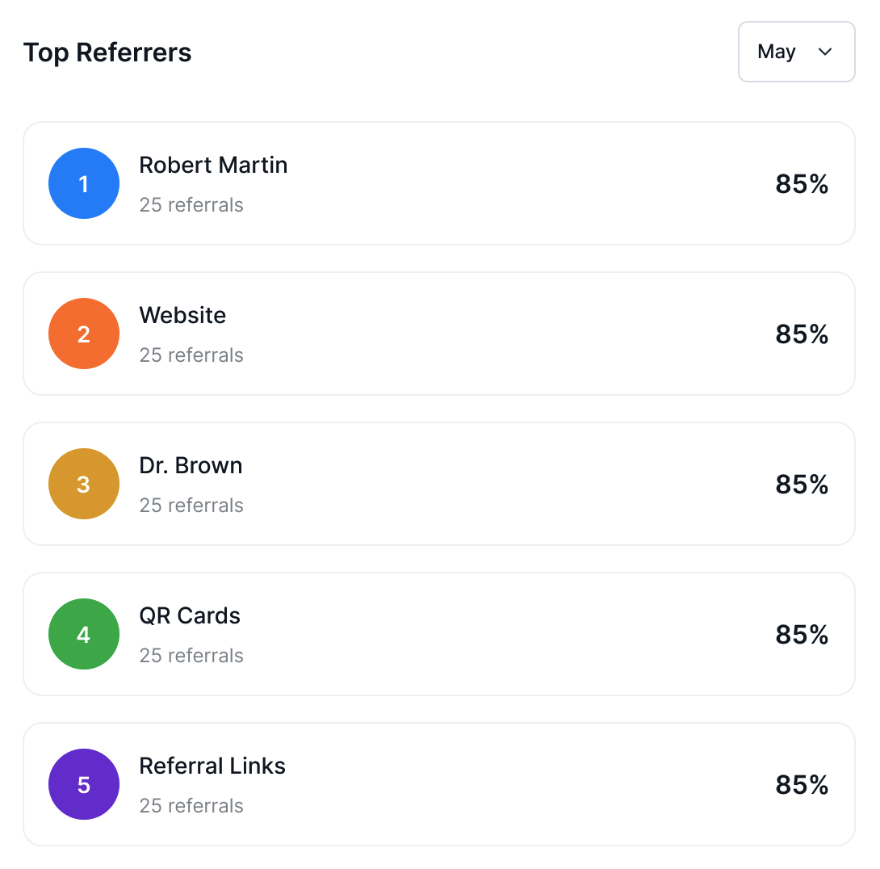The width and height of the screenshot is (880, 869).
Task: Click Referral Links' 85% percentage
Action: (802, 785)
